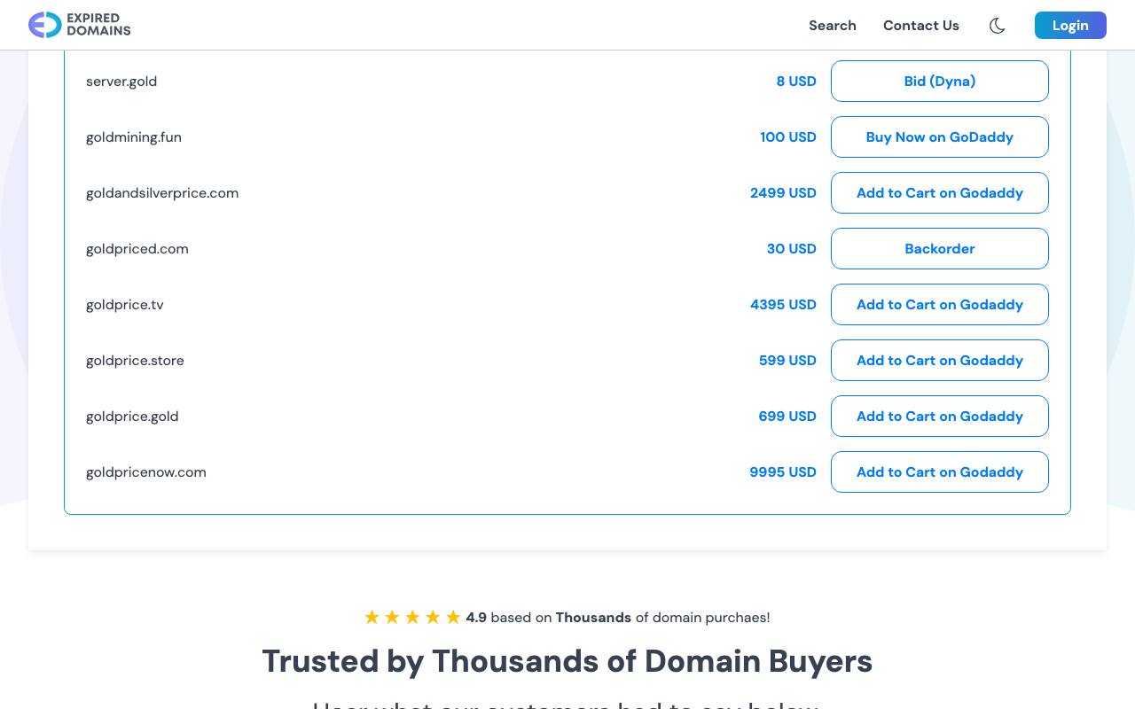Click the Login button
Screen dimensions: 1135x709
point(1070,25)
